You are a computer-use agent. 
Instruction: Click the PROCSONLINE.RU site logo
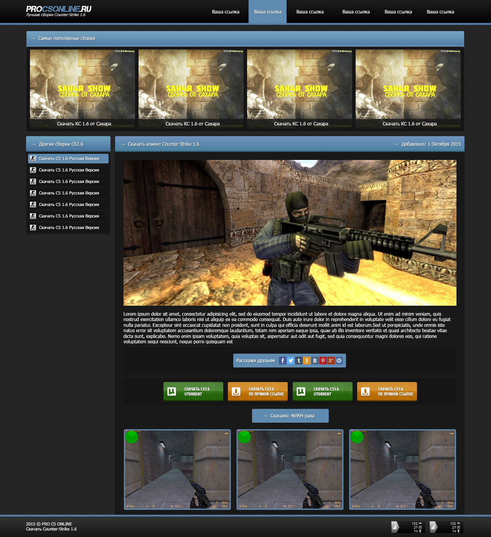click(59, 11)
